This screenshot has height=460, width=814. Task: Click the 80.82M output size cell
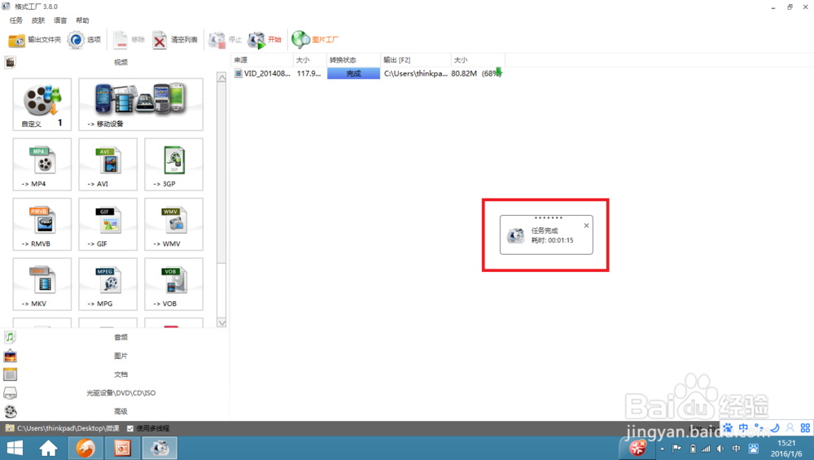pos(464,74)
